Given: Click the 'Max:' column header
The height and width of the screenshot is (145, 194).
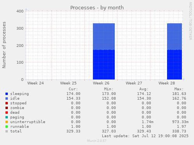Looking at the screenshot, I should point(179,89).
